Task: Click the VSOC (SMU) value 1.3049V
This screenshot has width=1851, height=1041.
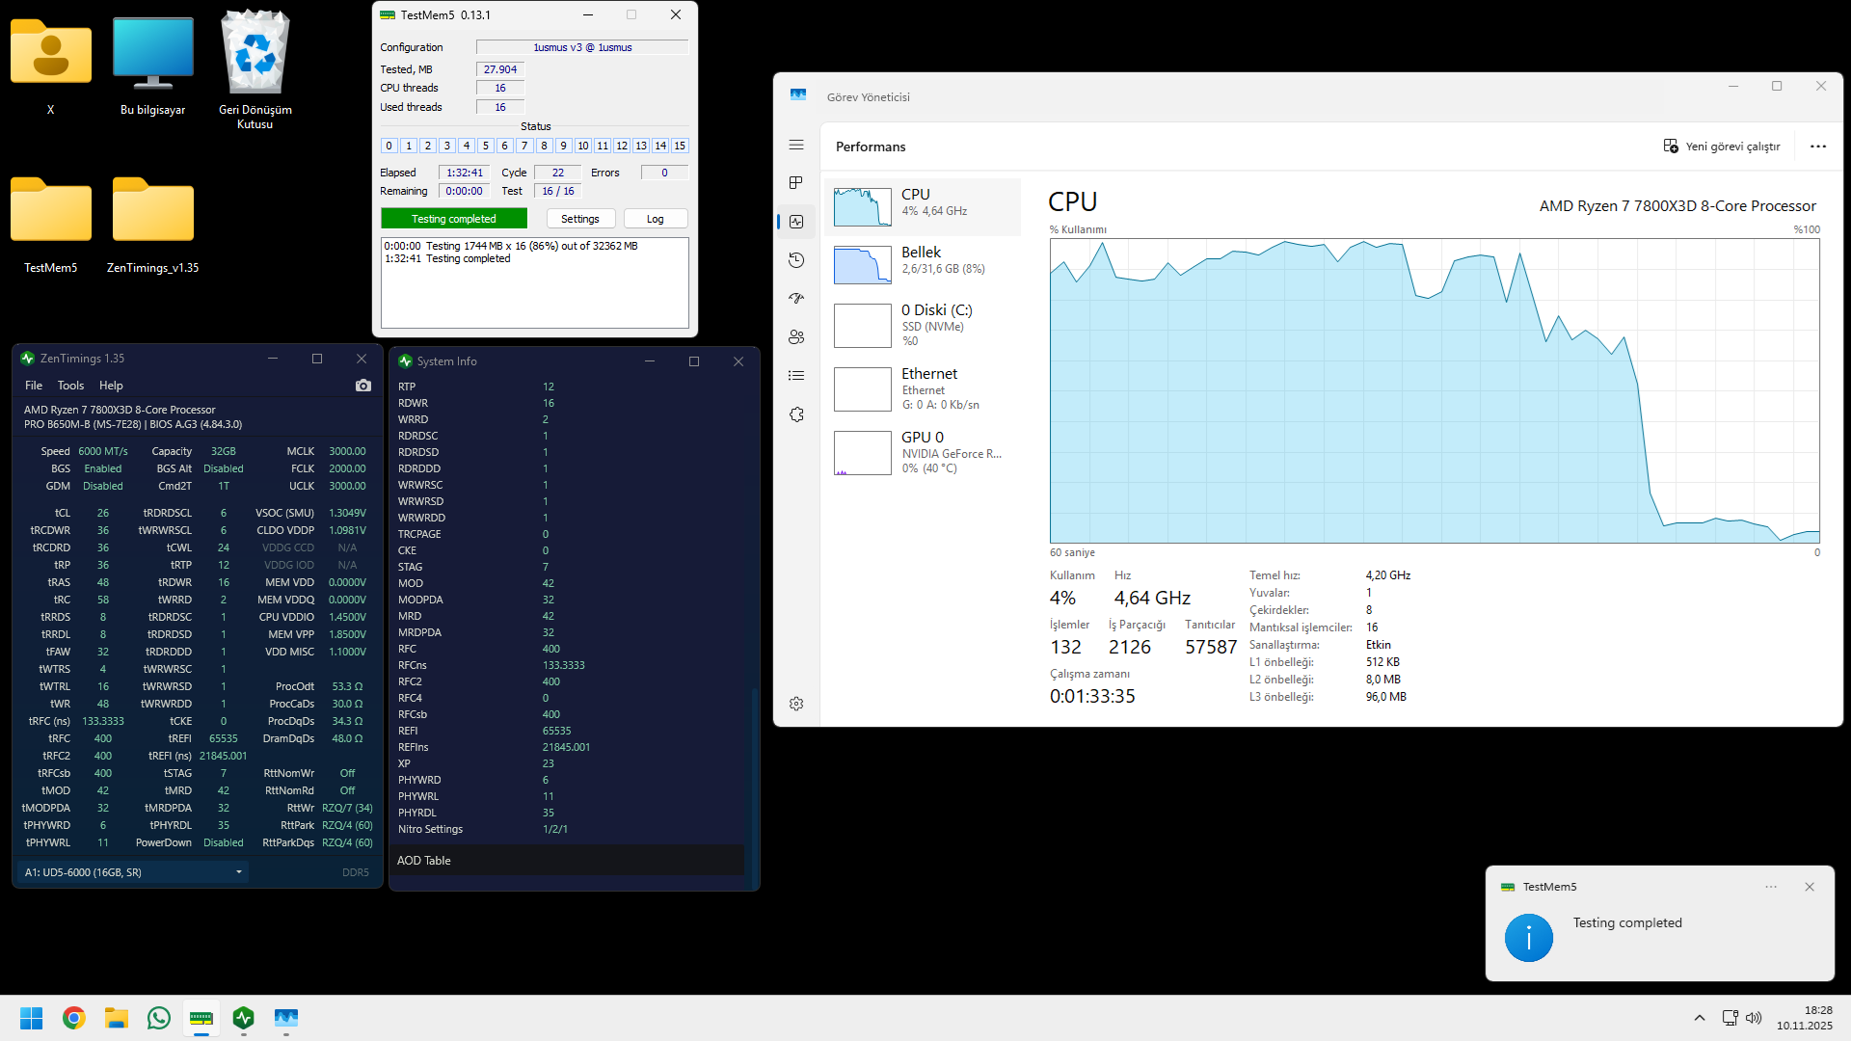Action: coord(347,513)
